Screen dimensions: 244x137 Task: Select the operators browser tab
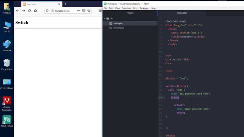[x=42, y=4]
